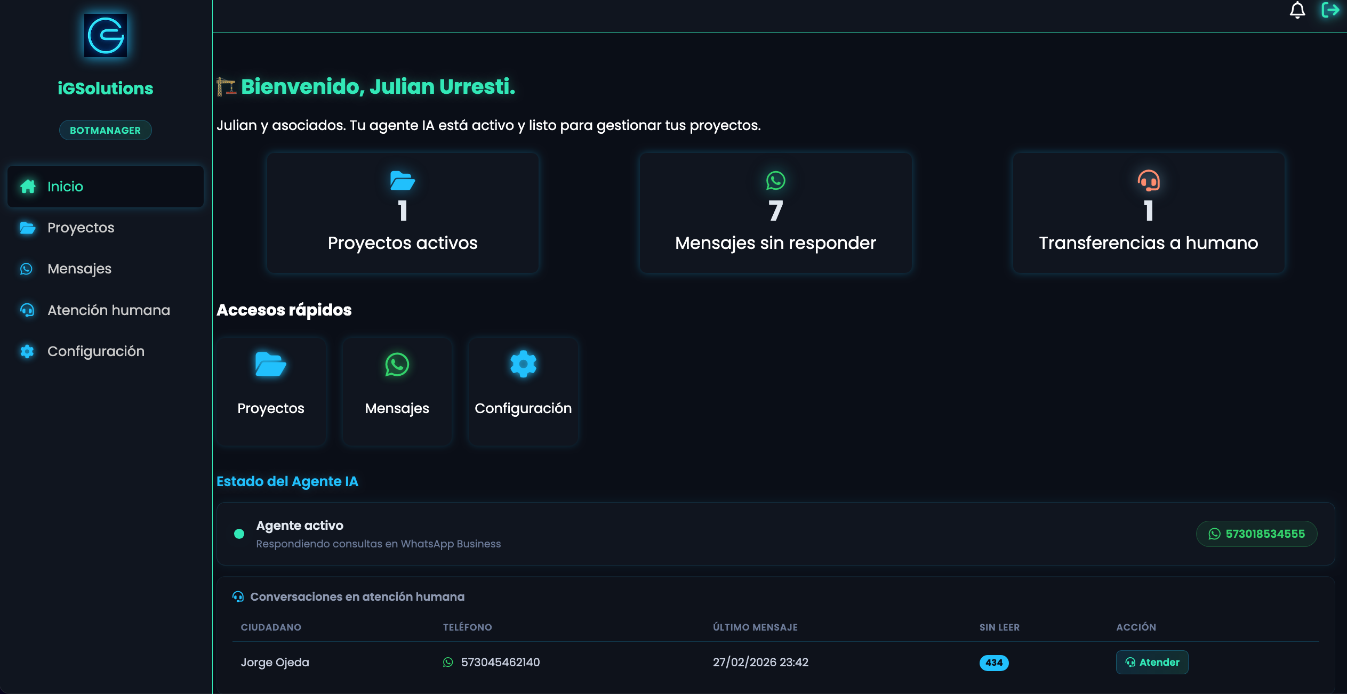The image size is (1347, 694).
Task: Click the logout icon in top bar
Action: tap(1330, 10)
